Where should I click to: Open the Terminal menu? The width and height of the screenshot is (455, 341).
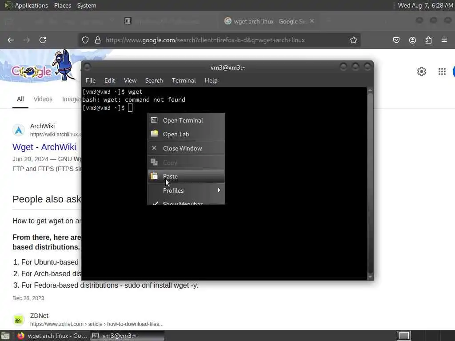(x=184, y=81)
